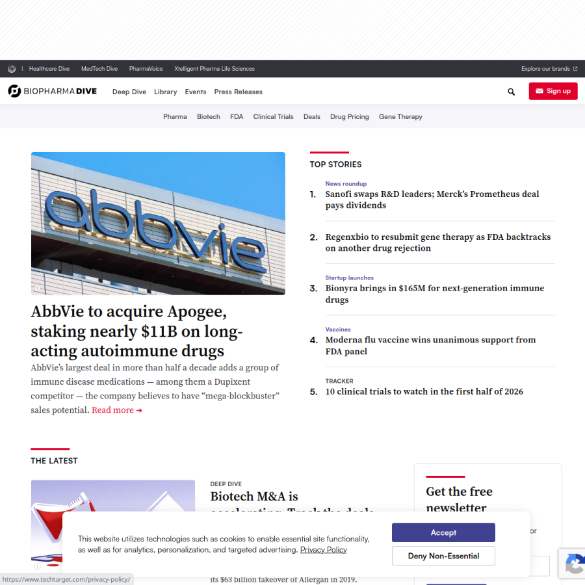Open the Deep Dive menu item
The width and height of the screenshot is (585, 585).
[129, 92]
